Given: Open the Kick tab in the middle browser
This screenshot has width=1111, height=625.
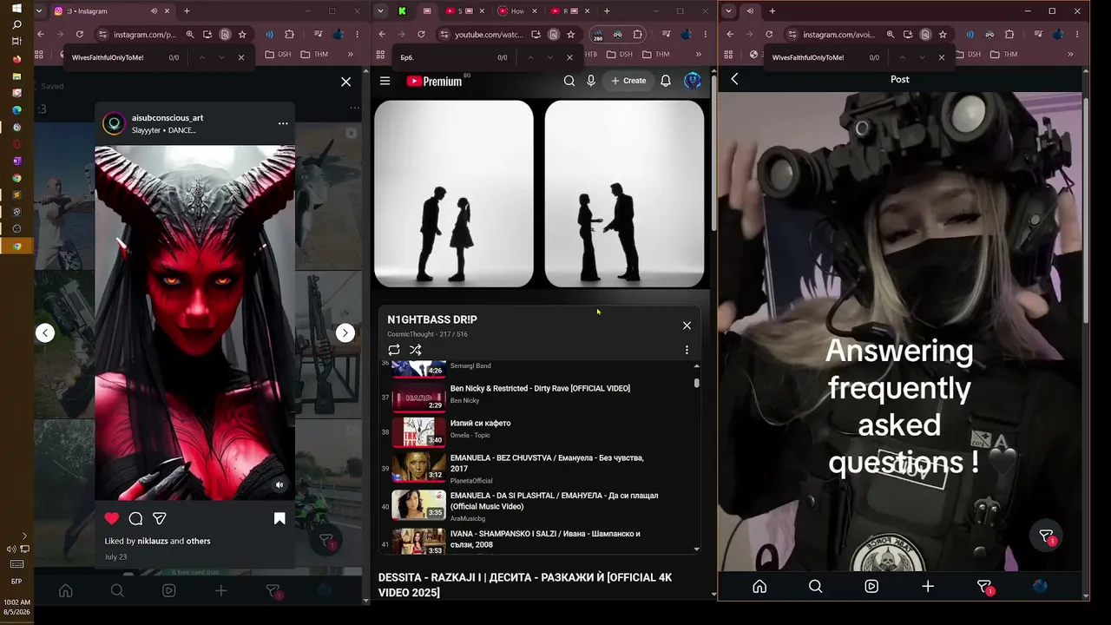Looking at the screenshot, I should [x=402, y=11].
